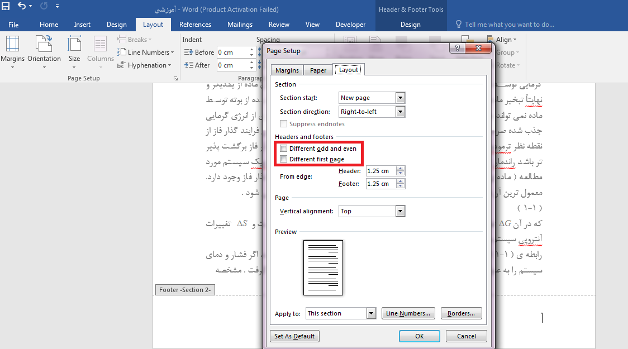628x349 pixels.
Task: Enable Different odd and even checkbox
Action: 284,149
